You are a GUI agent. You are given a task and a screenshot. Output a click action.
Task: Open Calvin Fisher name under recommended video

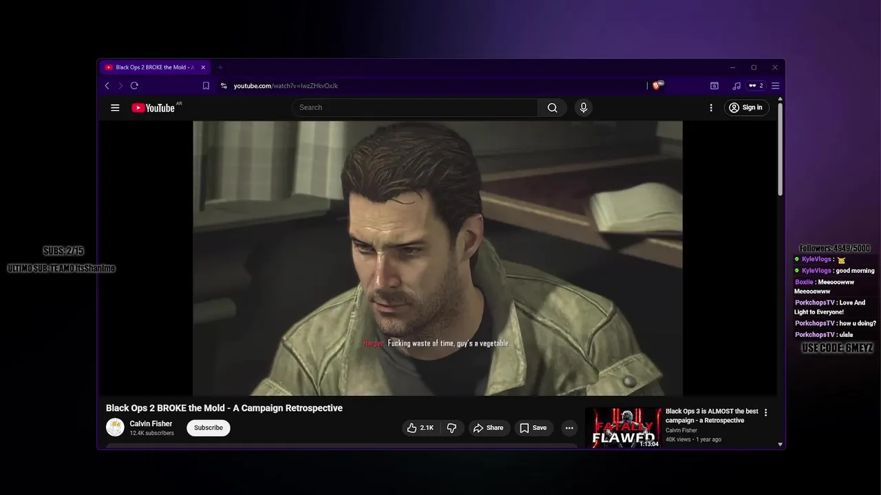(681, 430)
